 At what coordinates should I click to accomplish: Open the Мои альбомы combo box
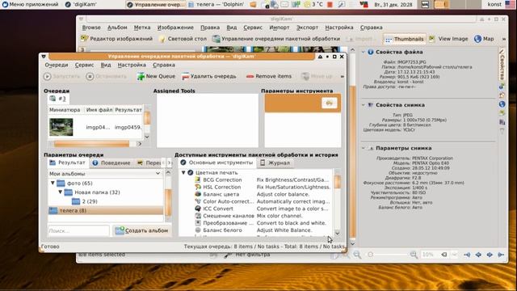(105, 174)
